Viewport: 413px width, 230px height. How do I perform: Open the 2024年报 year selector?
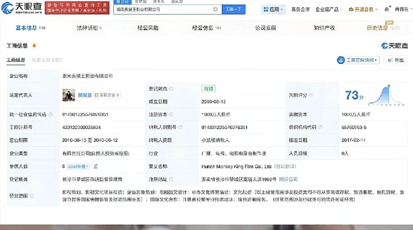pos(78,166)
